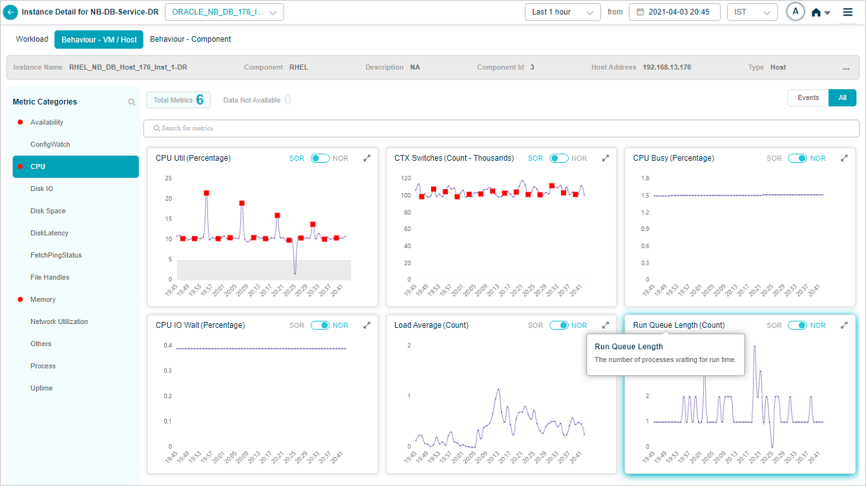The width and height of the screenshot is (866, 486).
Task: Switch to Behaviour - Component tab
Action: coord(190,39)
